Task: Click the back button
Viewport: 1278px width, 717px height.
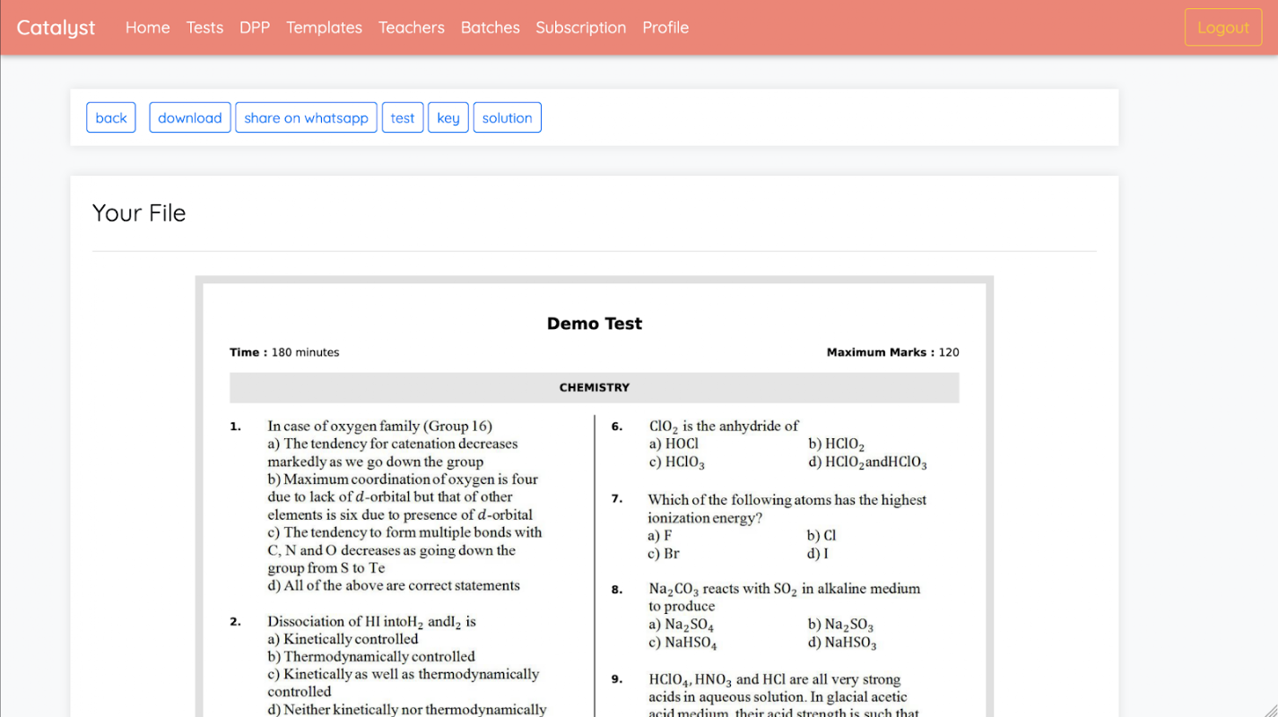Action: (x=111, y=117)
